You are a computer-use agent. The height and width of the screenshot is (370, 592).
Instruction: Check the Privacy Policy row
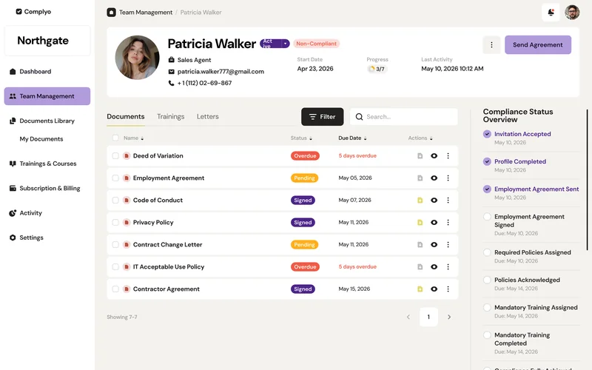115,223
